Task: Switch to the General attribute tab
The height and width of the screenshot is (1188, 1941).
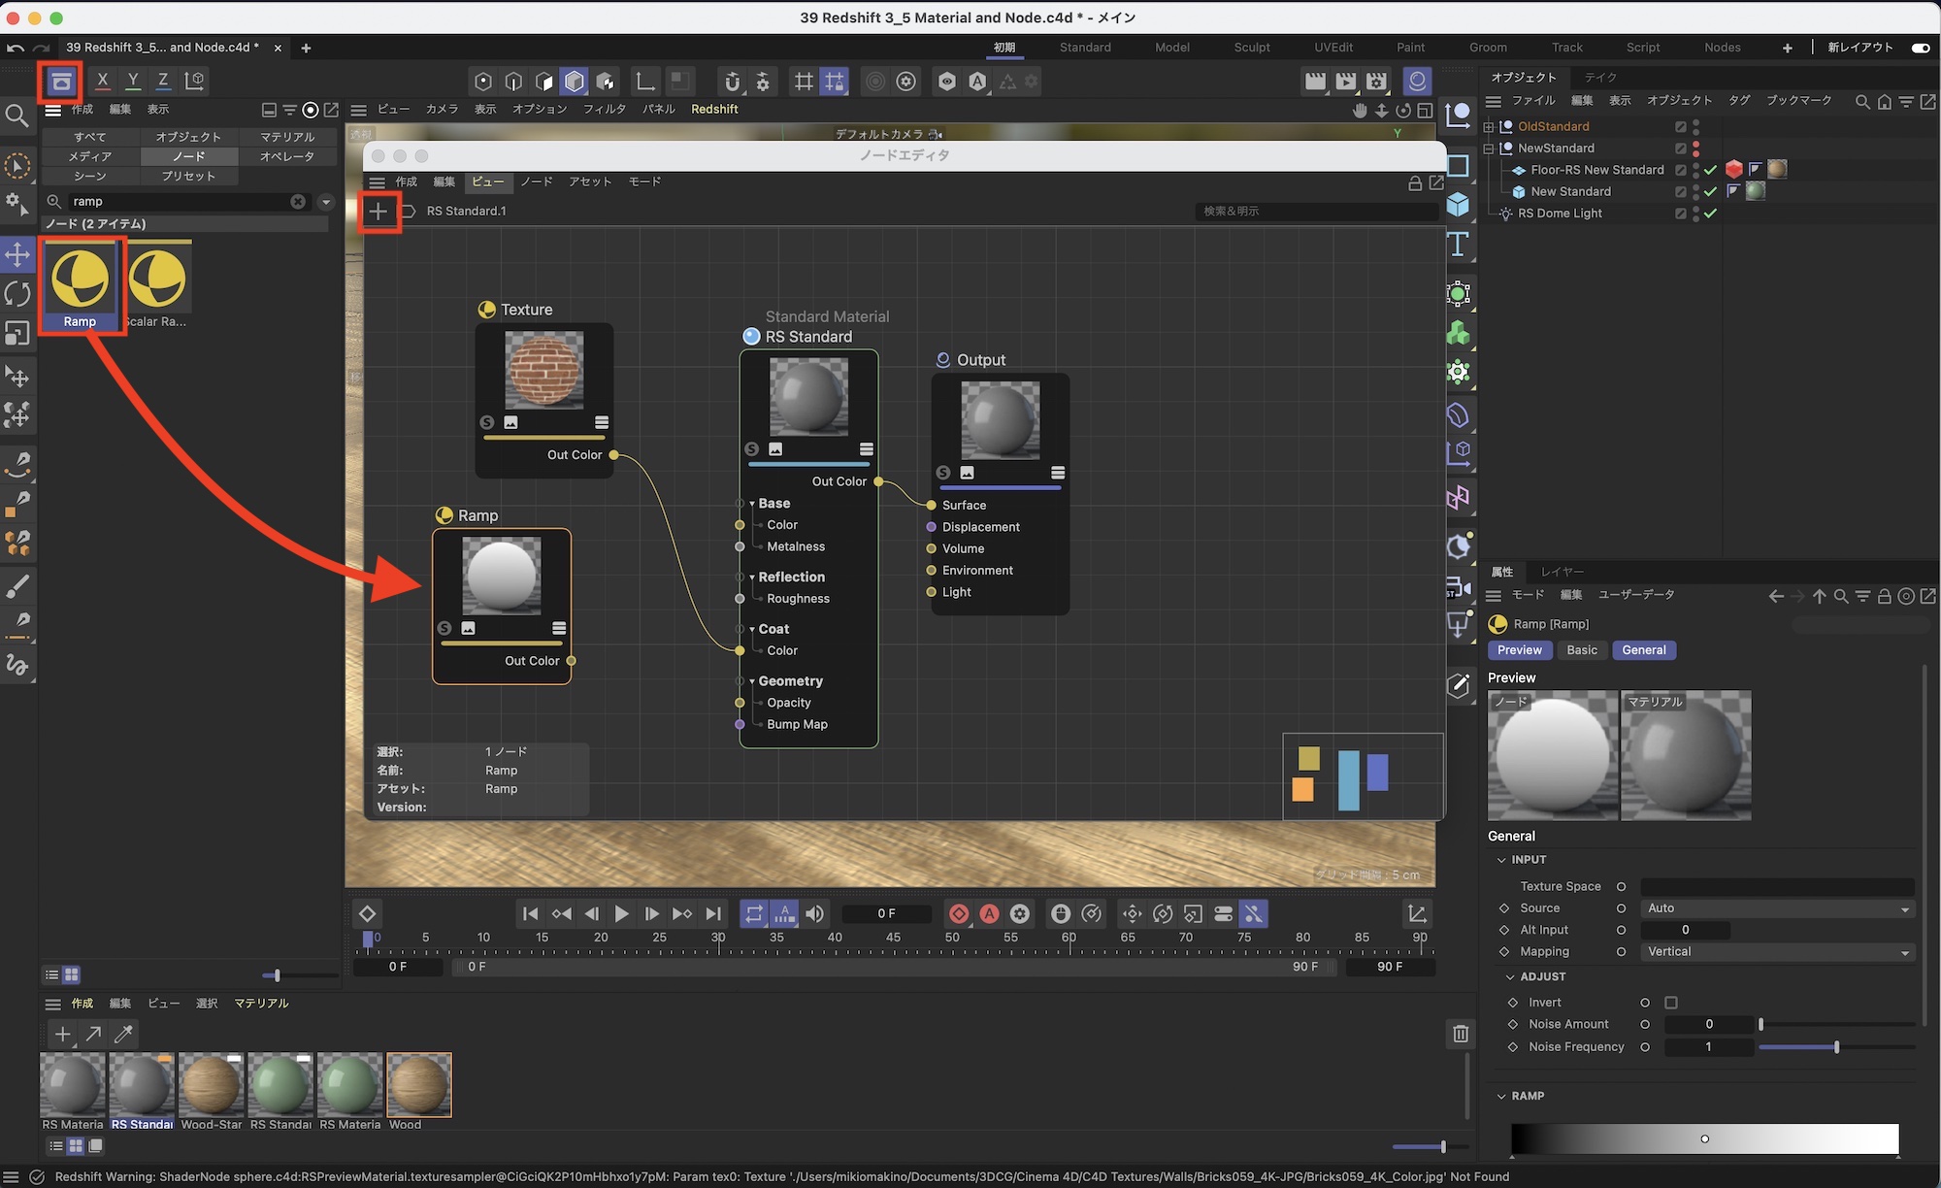Action: [x=1644, y=650]
